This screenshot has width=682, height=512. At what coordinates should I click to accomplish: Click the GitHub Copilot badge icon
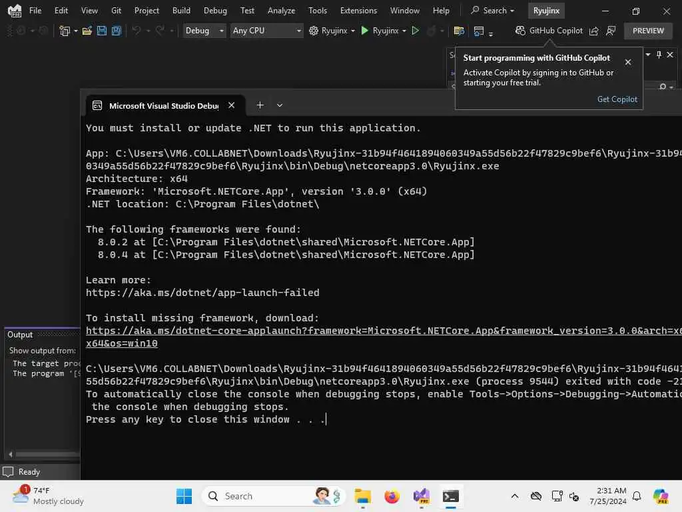520,31
